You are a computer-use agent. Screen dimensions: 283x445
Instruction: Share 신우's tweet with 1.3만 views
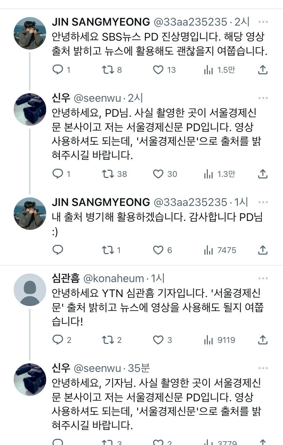[262, 174]
